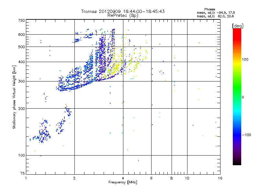Screen dimensions: 259x194
Task: Click the 'mean, sd,O: -94.9, 17.5' text
Action: (x=216, y=13)
